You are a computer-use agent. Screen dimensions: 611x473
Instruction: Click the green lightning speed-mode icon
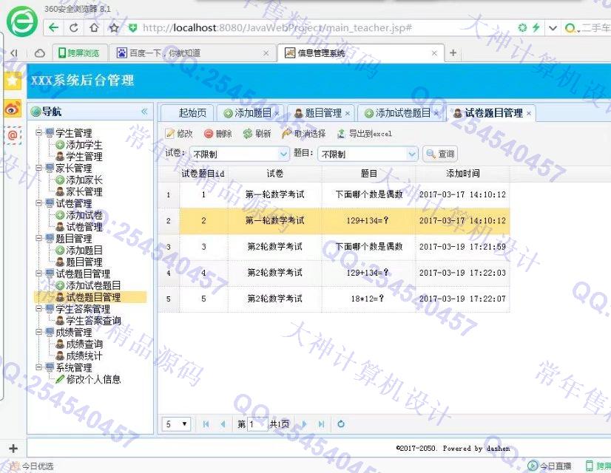[536, 27]
